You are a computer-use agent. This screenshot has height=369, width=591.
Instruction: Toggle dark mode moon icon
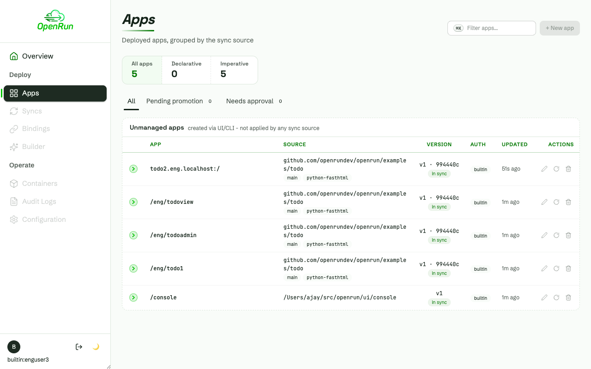[x=96, y=347]
